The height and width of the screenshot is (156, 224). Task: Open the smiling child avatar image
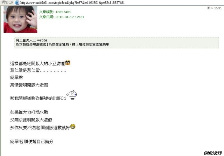[20, 19]
